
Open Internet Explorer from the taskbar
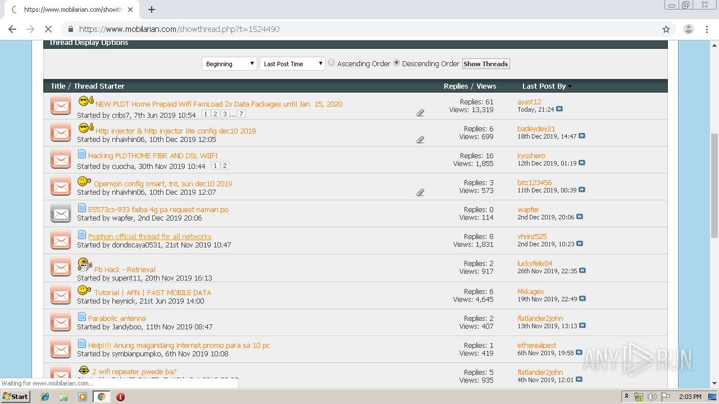click(x=45, y=397)
